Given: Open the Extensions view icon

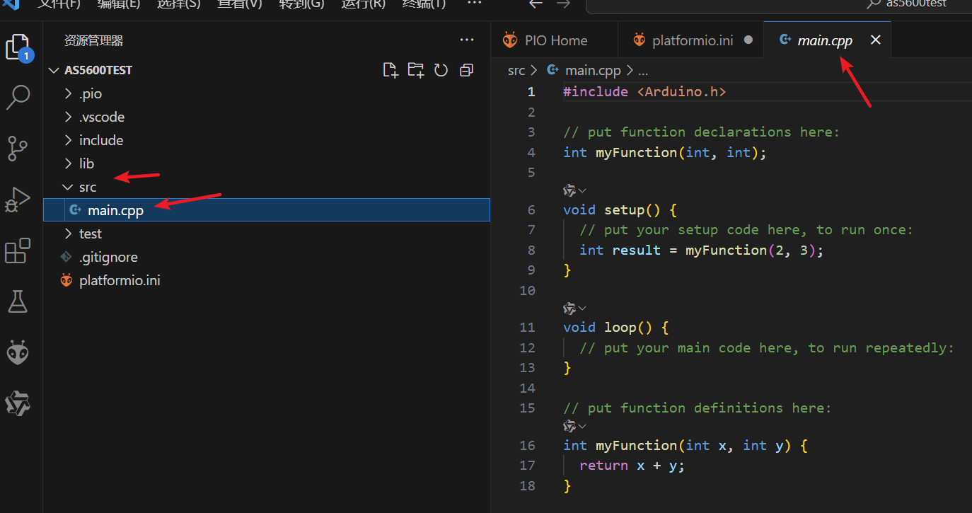Looking at the screenshot, I should click(x=18, y=250).
